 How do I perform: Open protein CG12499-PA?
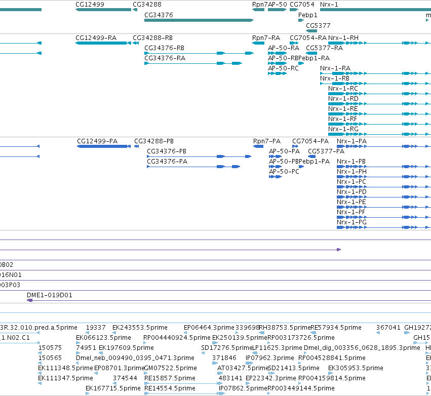pyautogui.click(x=97, y=141)
